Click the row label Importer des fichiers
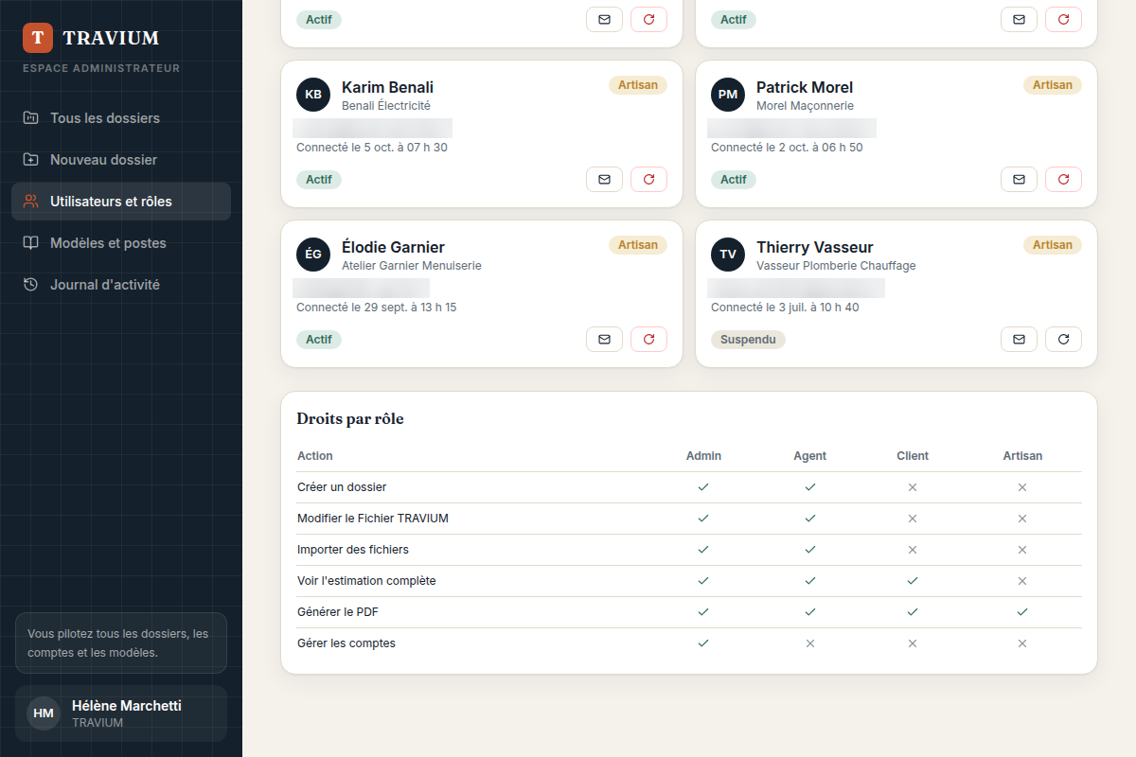Image resolution: width=1136 pixels, height=757 pixels. [x=353, y=550]
